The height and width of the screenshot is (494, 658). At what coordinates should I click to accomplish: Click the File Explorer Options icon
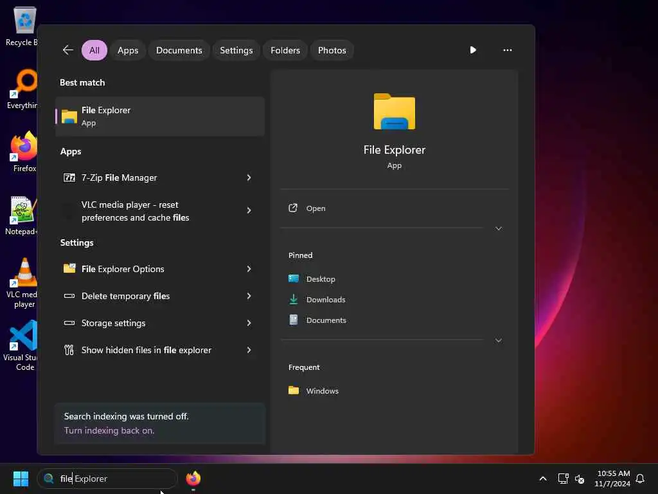tap(69, 268)
